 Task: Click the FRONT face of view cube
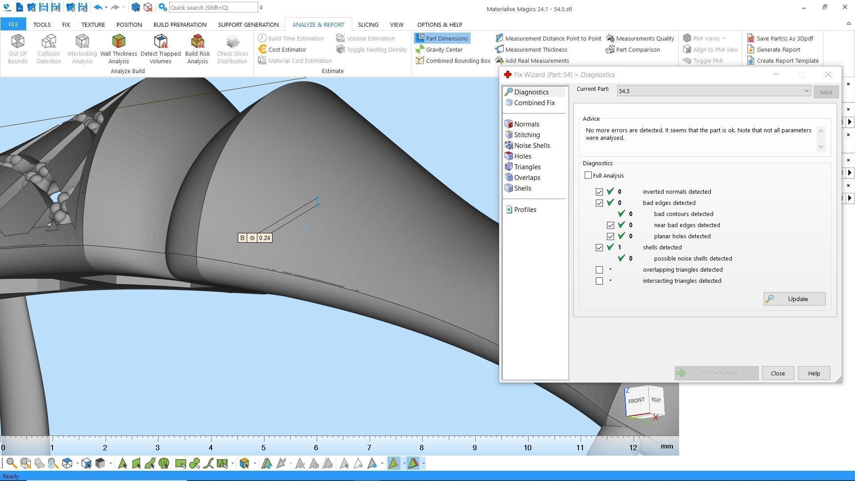click(636, 401)
